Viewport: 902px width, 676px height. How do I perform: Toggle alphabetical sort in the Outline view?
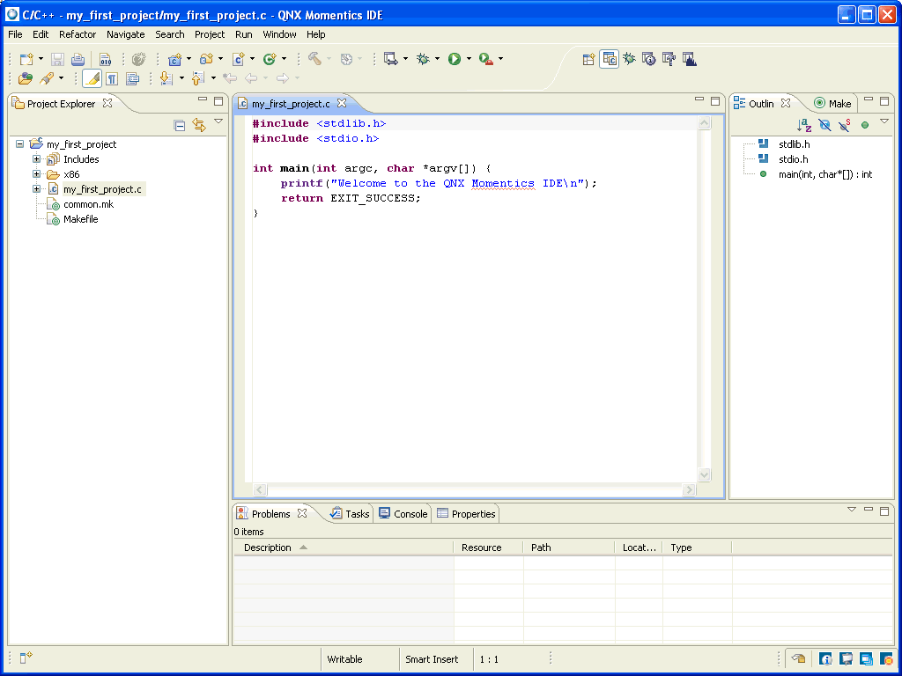[803, 125]
